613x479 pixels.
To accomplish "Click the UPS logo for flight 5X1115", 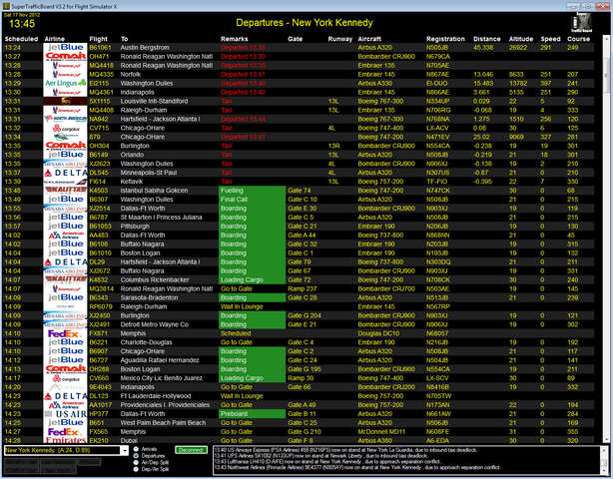I will click(65, 101).
